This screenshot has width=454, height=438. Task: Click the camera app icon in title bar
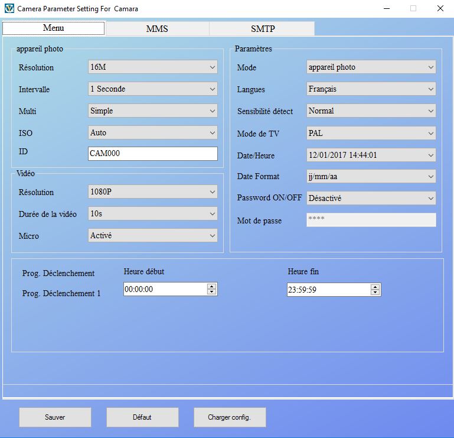pos(9,8)
